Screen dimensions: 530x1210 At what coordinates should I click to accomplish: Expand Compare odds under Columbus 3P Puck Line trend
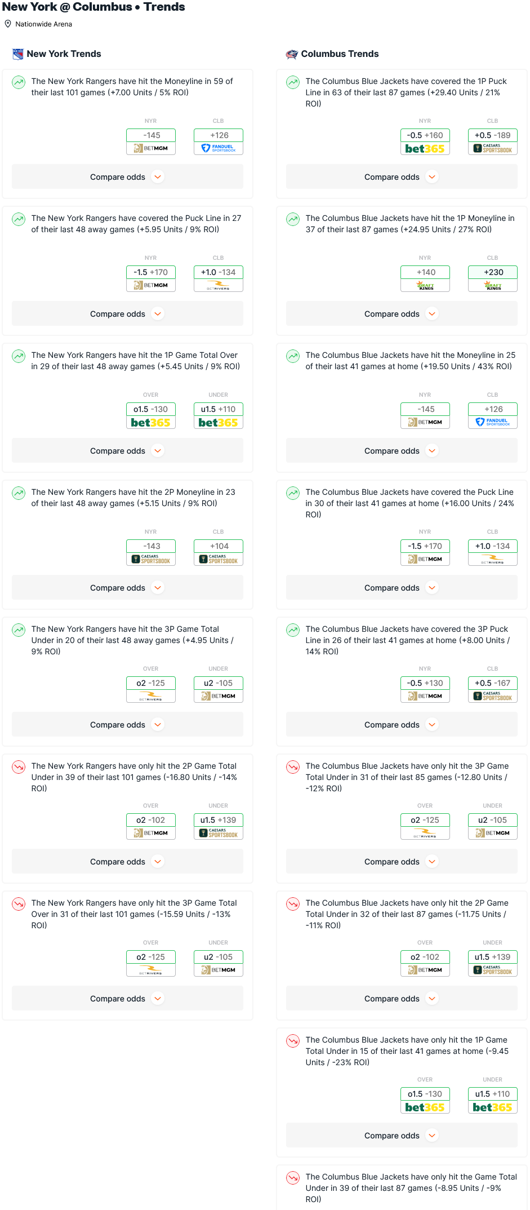point(402,725)
